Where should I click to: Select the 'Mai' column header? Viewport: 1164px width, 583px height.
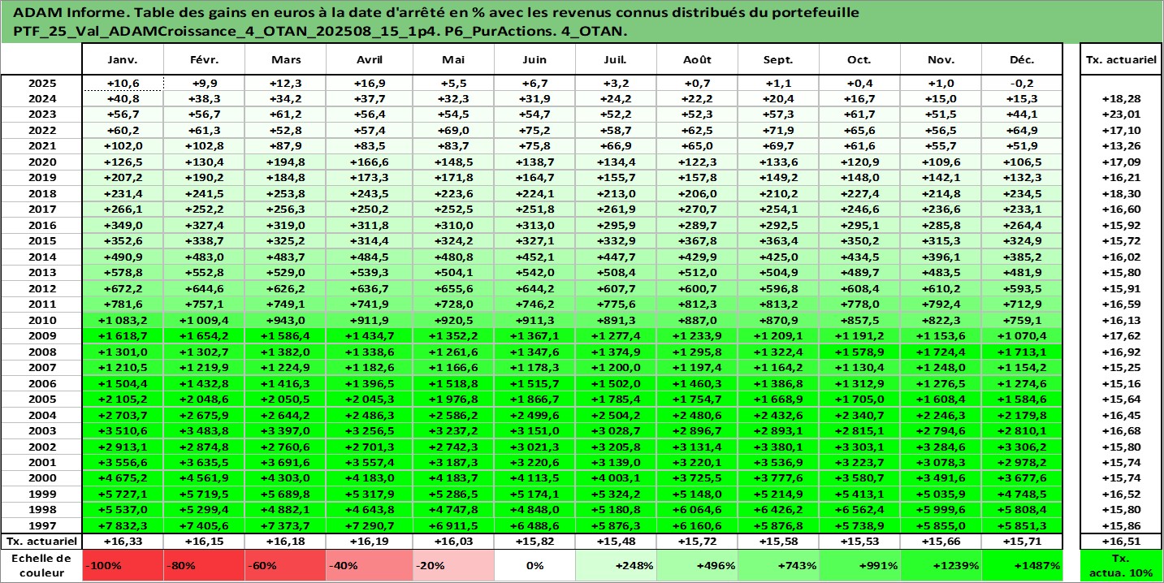point(453,60)
